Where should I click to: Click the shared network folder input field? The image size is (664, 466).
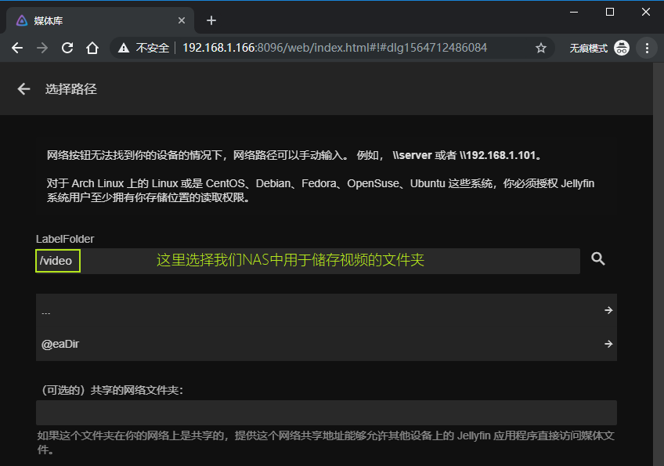(326, 413)
